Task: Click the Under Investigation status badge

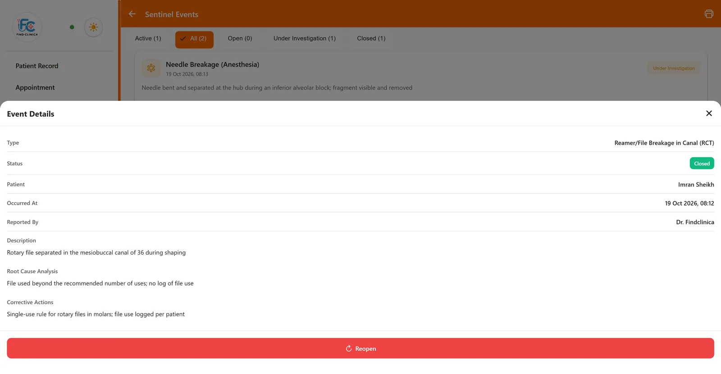Action: [674, 68]
